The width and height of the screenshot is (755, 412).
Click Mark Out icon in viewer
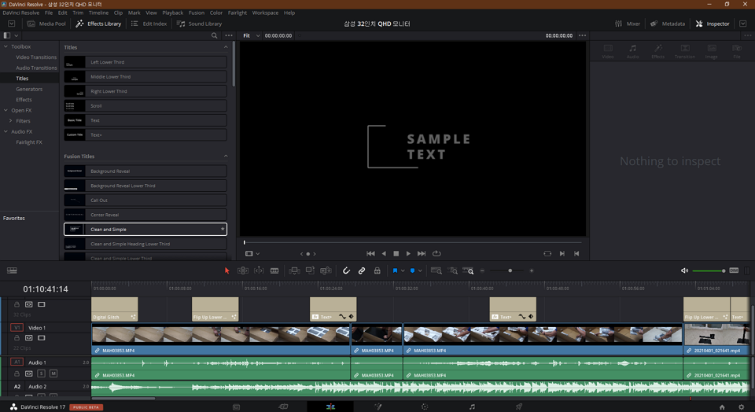coord(576,254)
